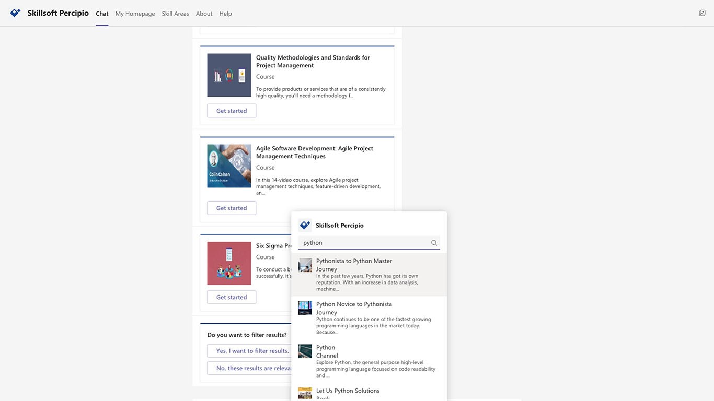Open Agile Software Development course thumbnail
Viewport: 714px width, 401px height.
(x=229, y=166)
